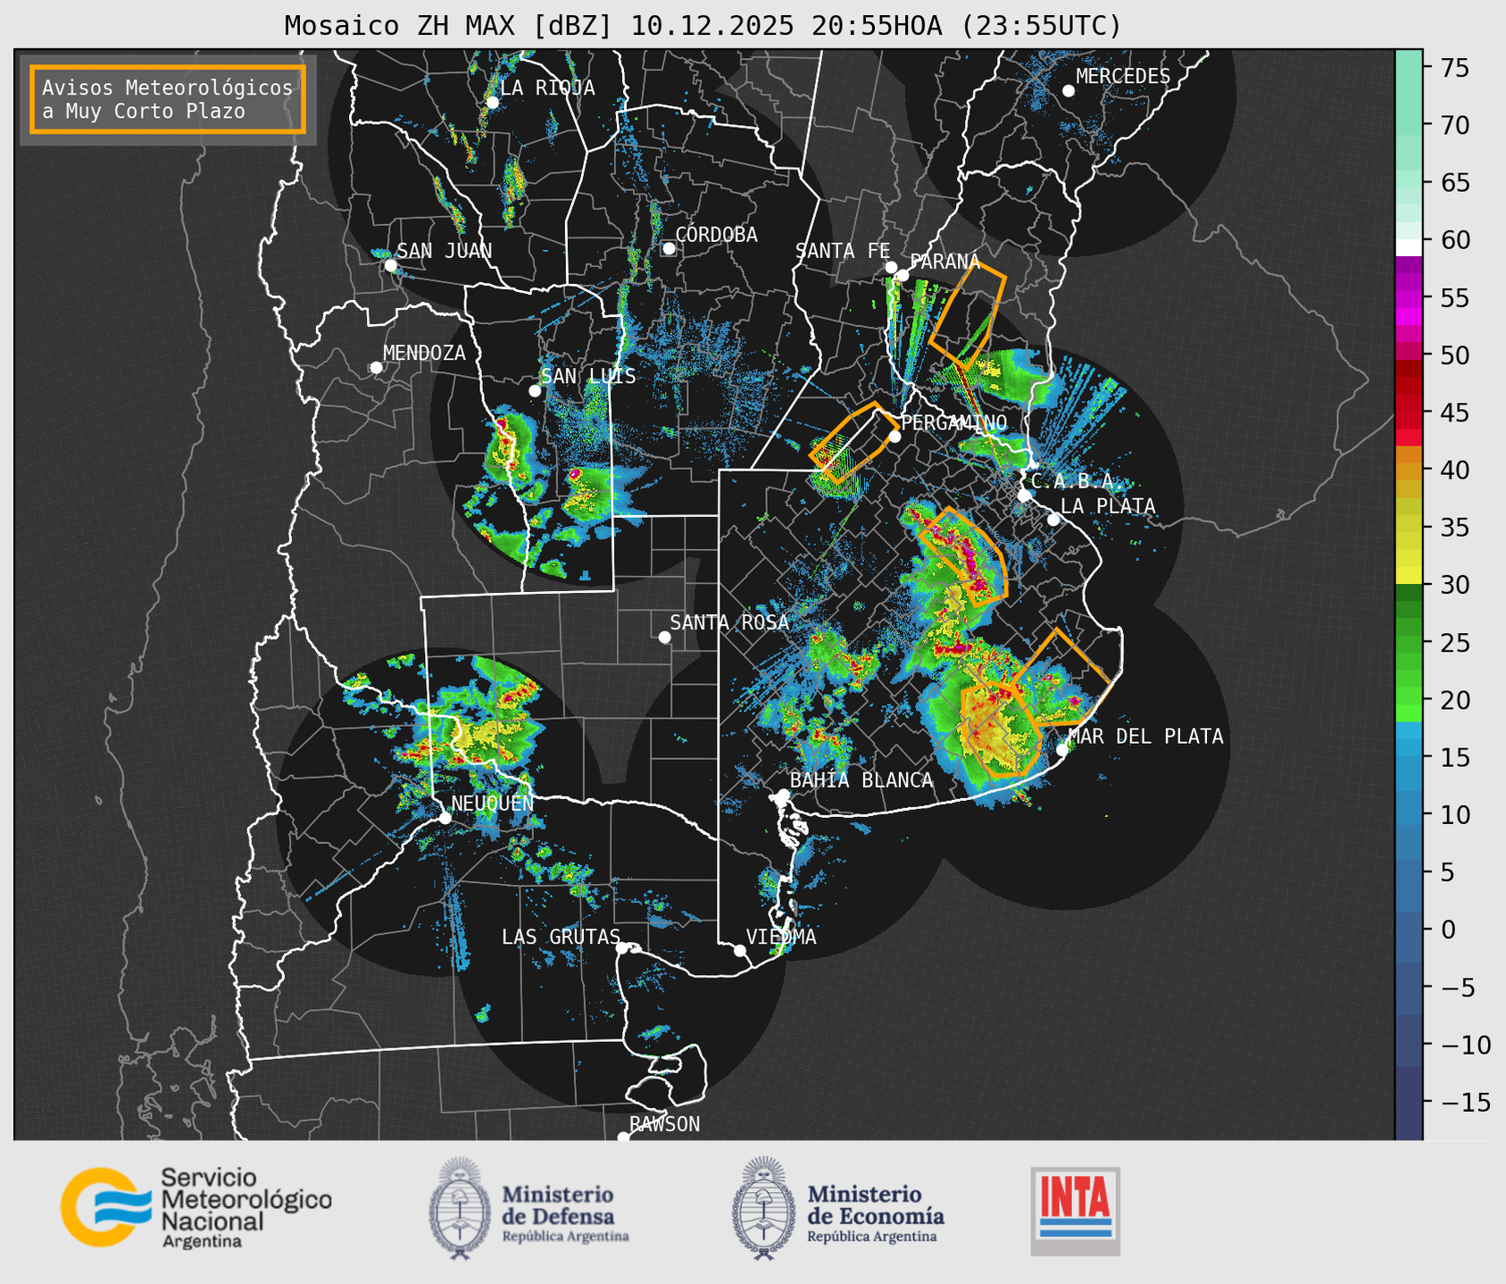
Task: Click the −10 tick label on the dBZ scale
Action: pyautogui.click(x=1466, y=1045)
